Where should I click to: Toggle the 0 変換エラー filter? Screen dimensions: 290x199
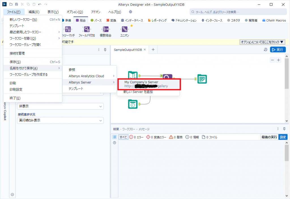coord(156,137)
